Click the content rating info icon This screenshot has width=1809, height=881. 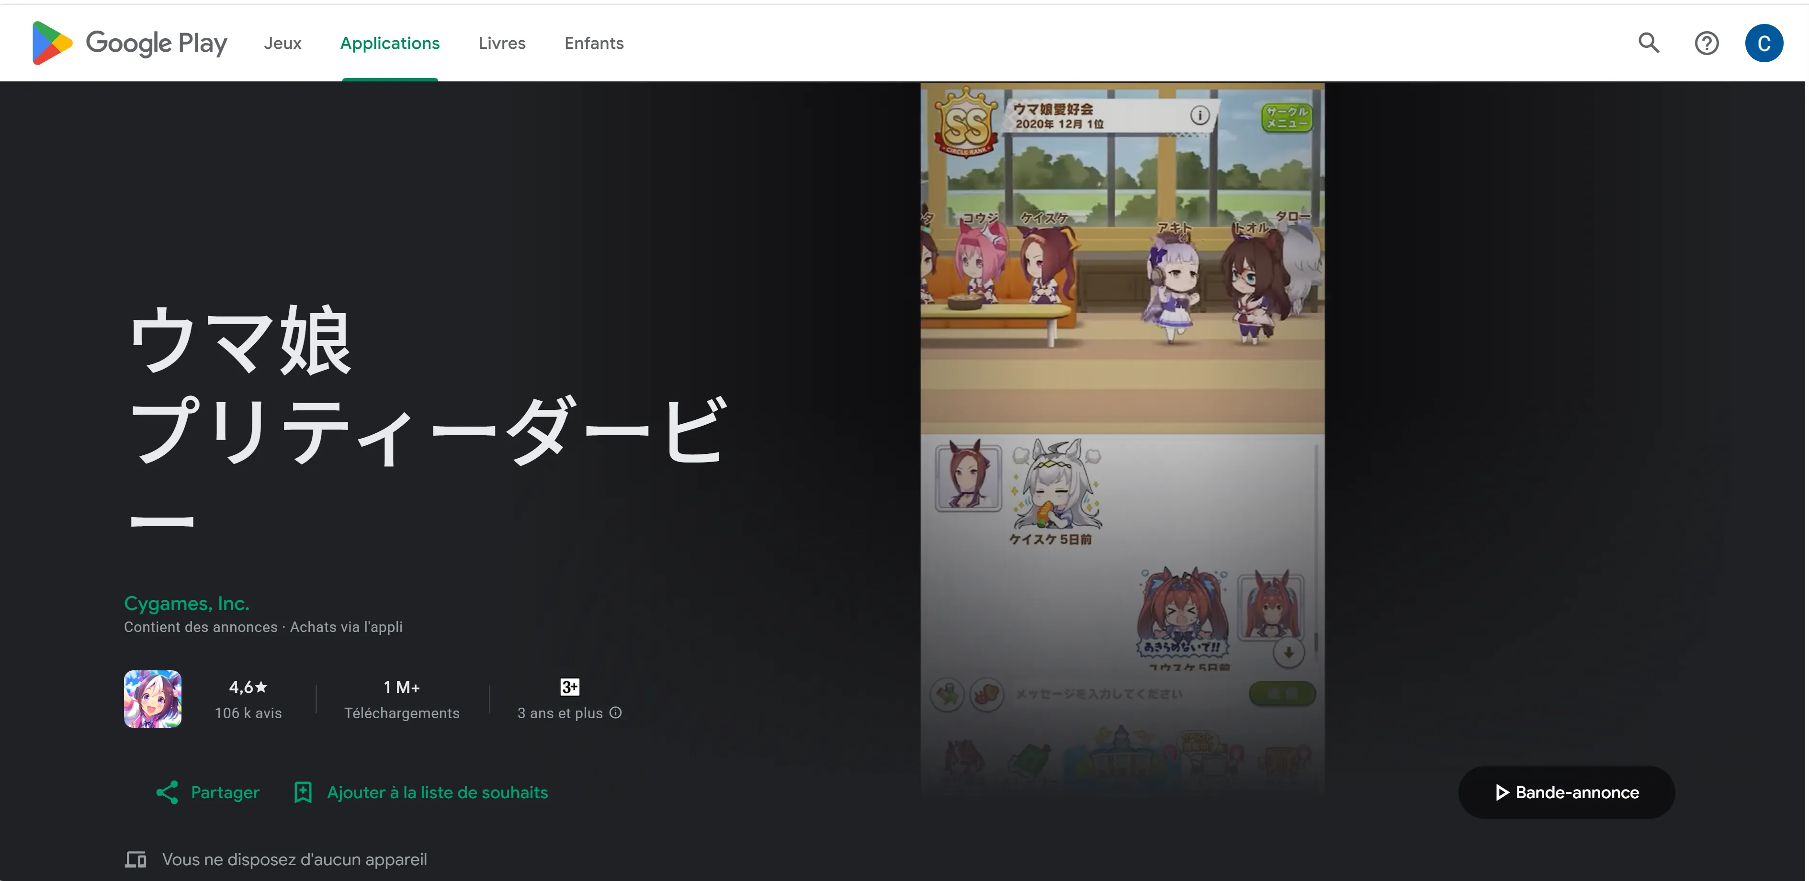click(x=616, y=712)
